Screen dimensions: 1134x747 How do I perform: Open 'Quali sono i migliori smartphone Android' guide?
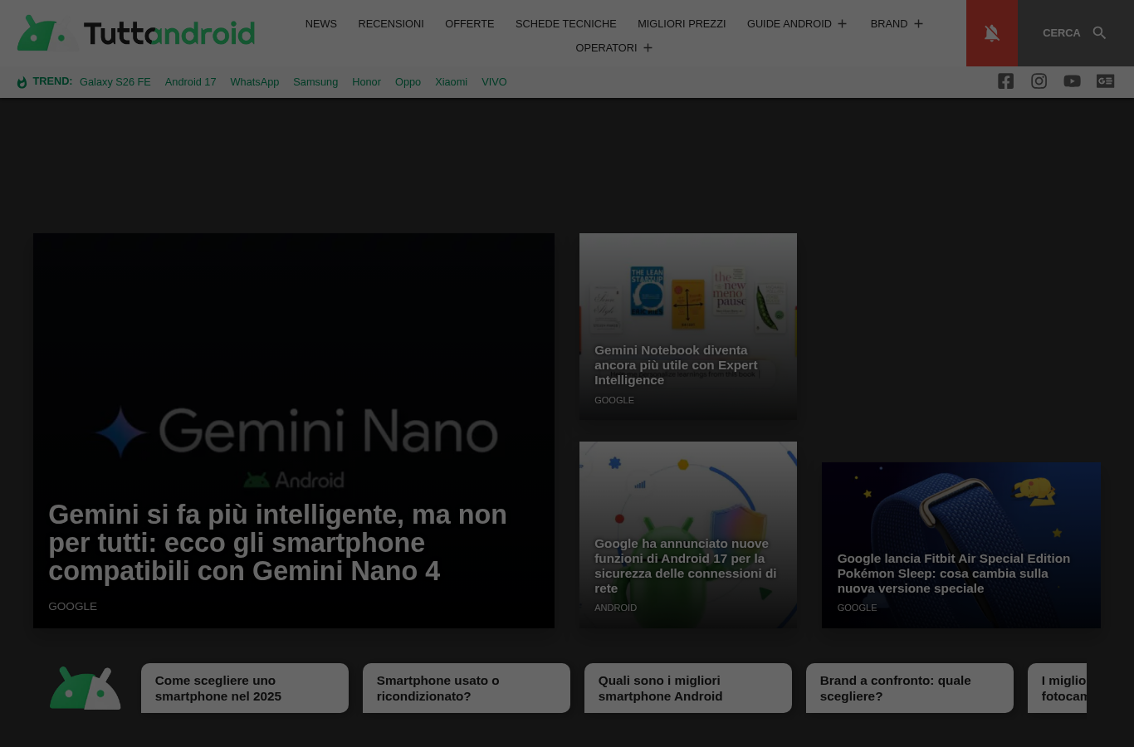[688, 688]
